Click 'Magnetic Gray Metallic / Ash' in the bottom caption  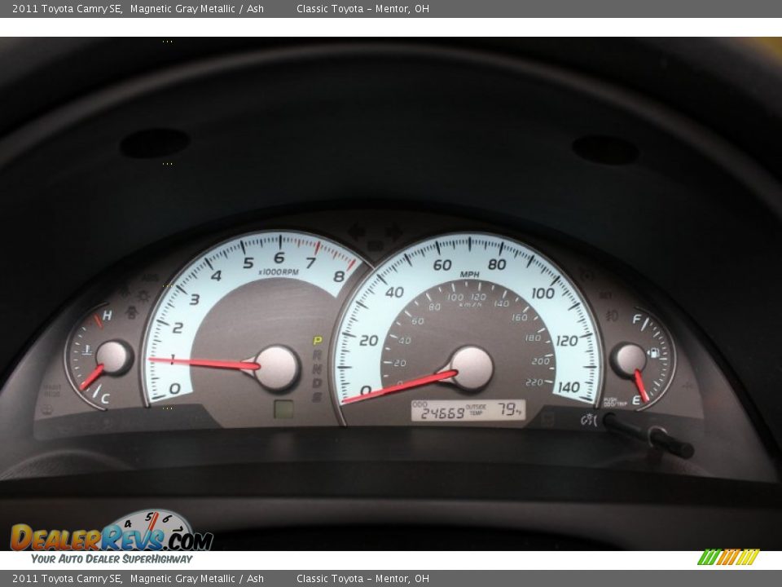click(197, 579)
